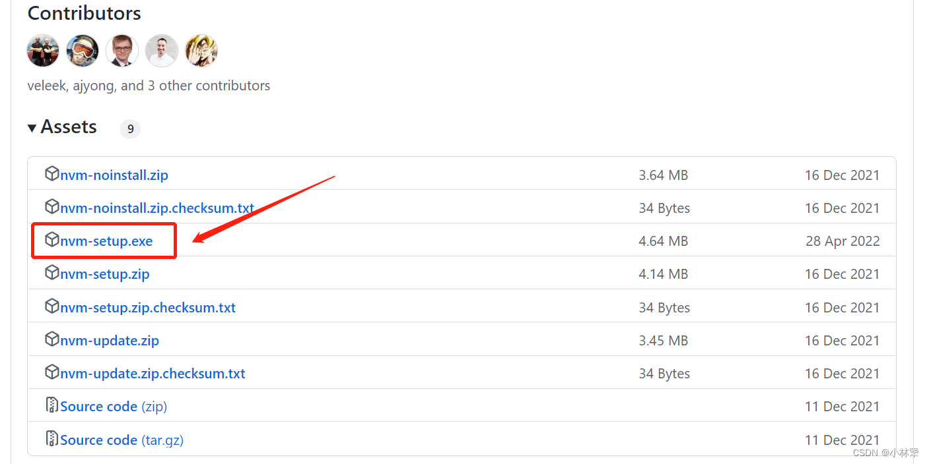
Task: Open the fourth contributor avatar in white shirt
Action: pyautogui.click(x=162, y=51)
